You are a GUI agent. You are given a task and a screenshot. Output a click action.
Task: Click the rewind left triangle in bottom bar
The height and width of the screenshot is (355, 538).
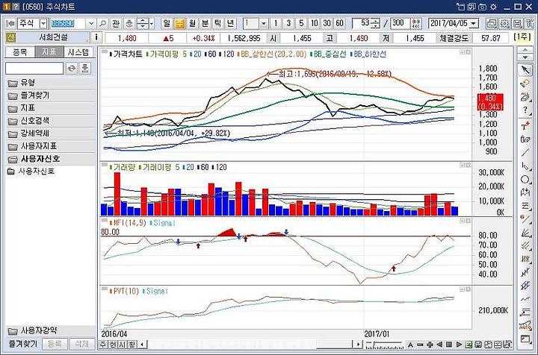tap(439, 345)
